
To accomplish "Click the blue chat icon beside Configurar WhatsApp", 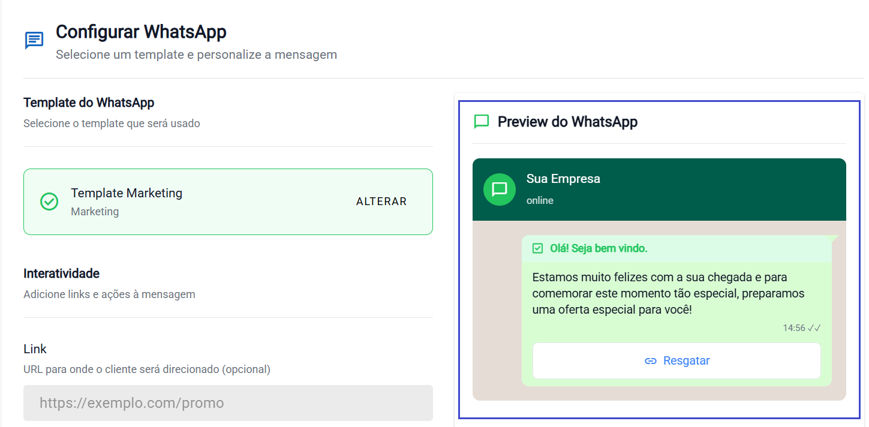I will [34, 40].
